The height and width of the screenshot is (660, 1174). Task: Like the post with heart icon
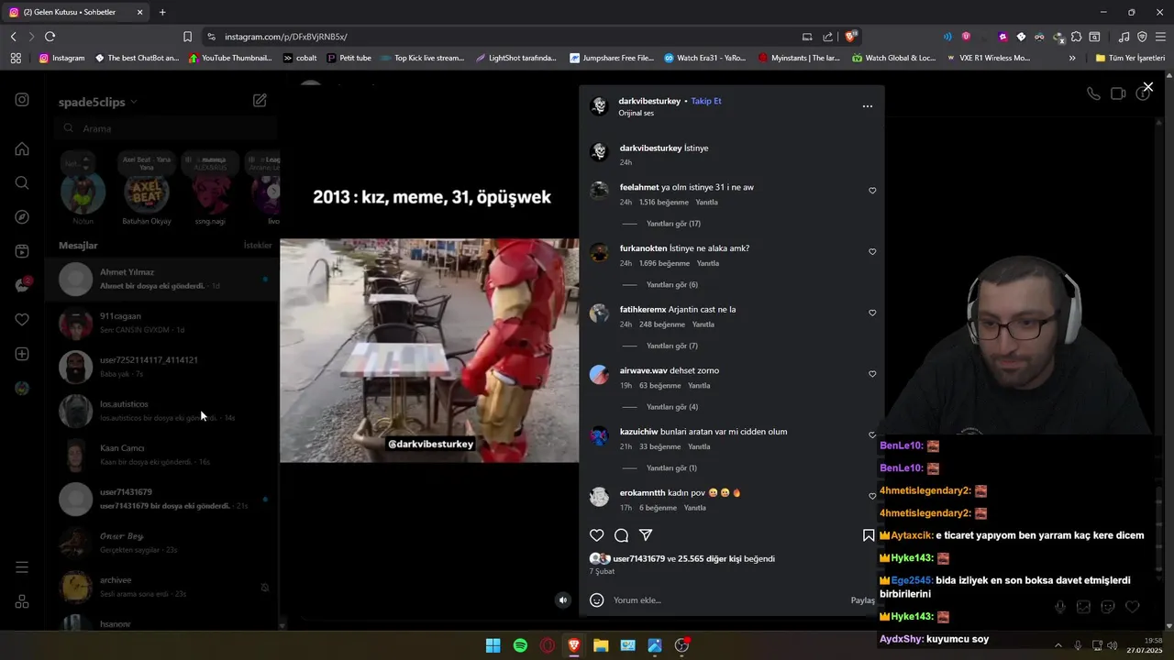[597, 535]
